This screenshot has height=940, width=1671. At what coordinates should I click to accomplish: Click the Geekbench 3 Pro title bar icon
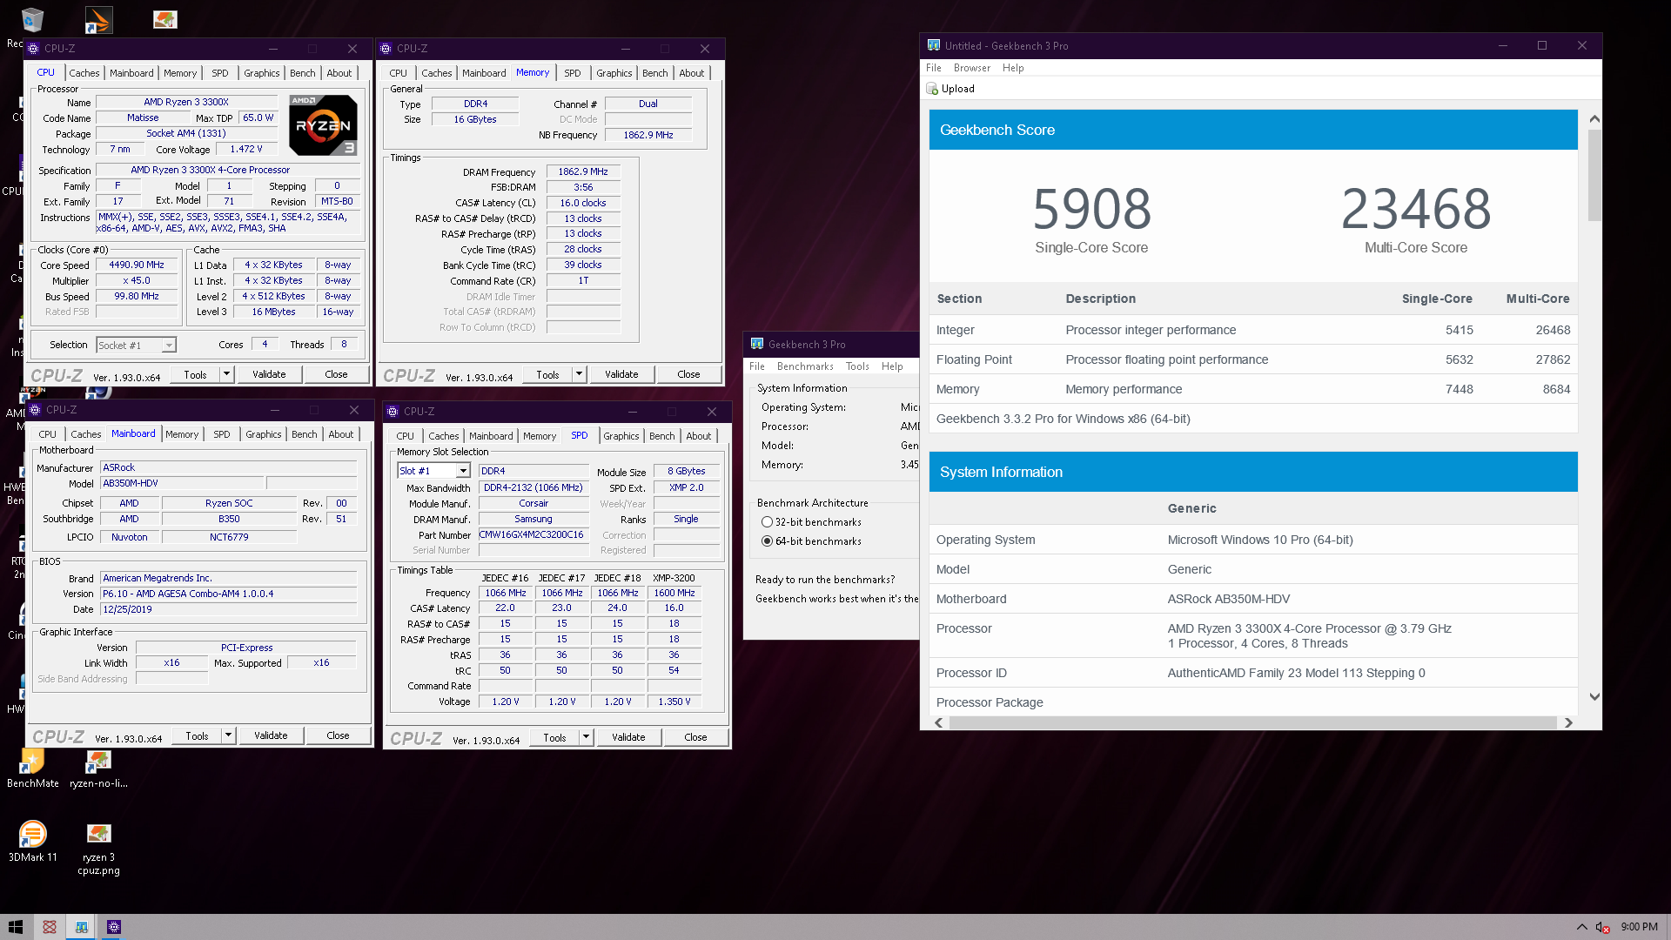click(757, 344)
